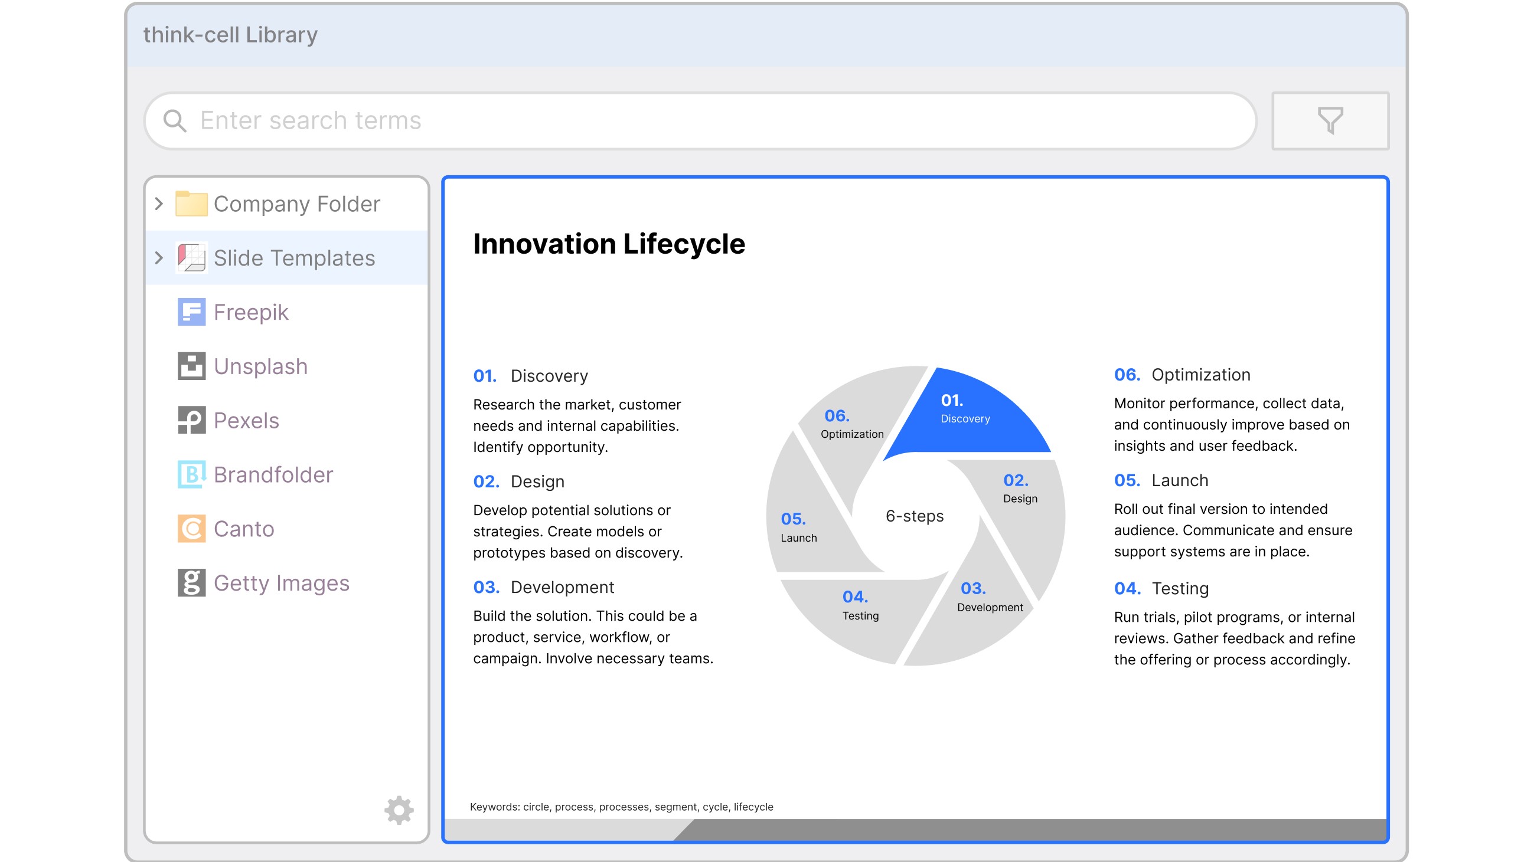
Task: Select the Company Folder label
Action: click(x=296, y=204)
